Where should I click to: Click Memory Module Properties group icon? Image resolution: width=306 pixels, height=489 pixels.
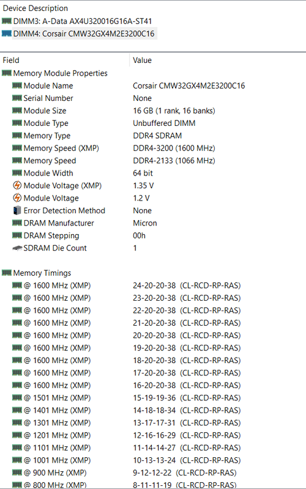point(7,73)
